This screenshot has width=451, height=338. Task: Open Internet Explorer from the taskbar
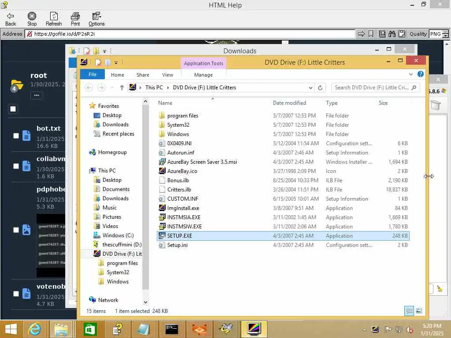pyautogui.click(x=34, y=329)
